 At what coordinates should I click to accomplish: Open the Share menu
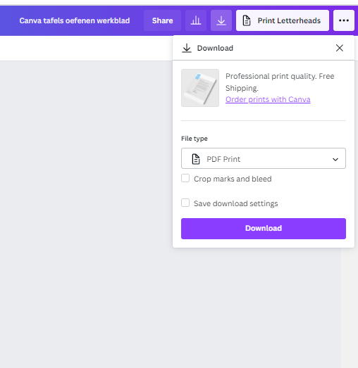tap(162, 20)
